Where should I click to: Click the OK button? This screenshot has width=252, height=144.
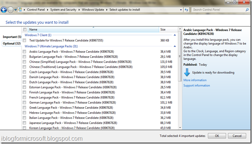coord(217,136)
